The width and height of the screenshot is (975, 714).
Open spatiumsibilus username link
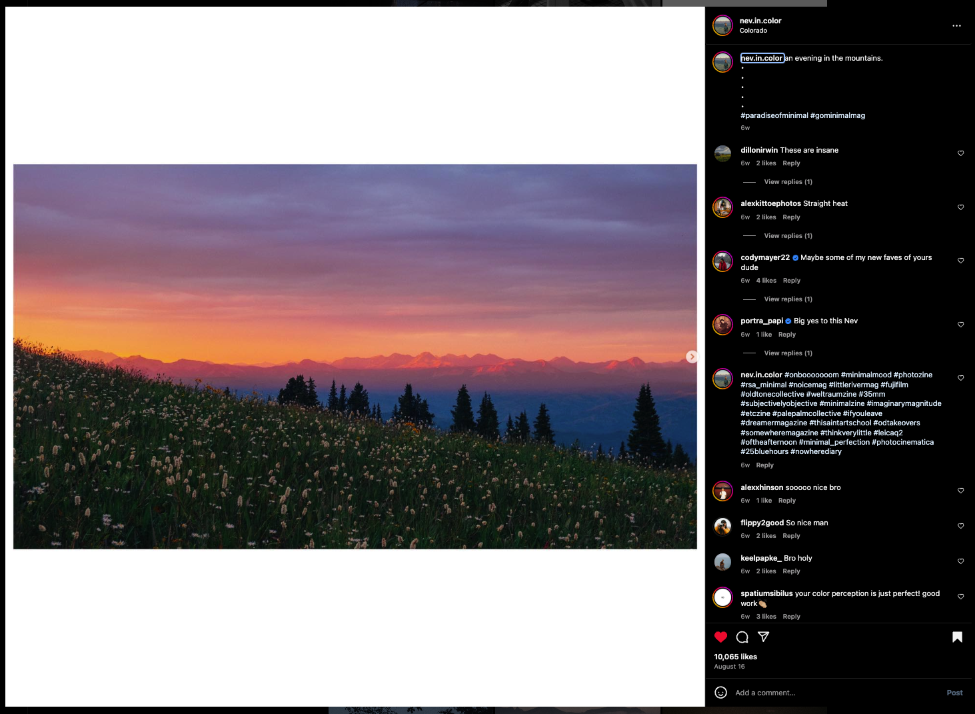tap(766, 593)
